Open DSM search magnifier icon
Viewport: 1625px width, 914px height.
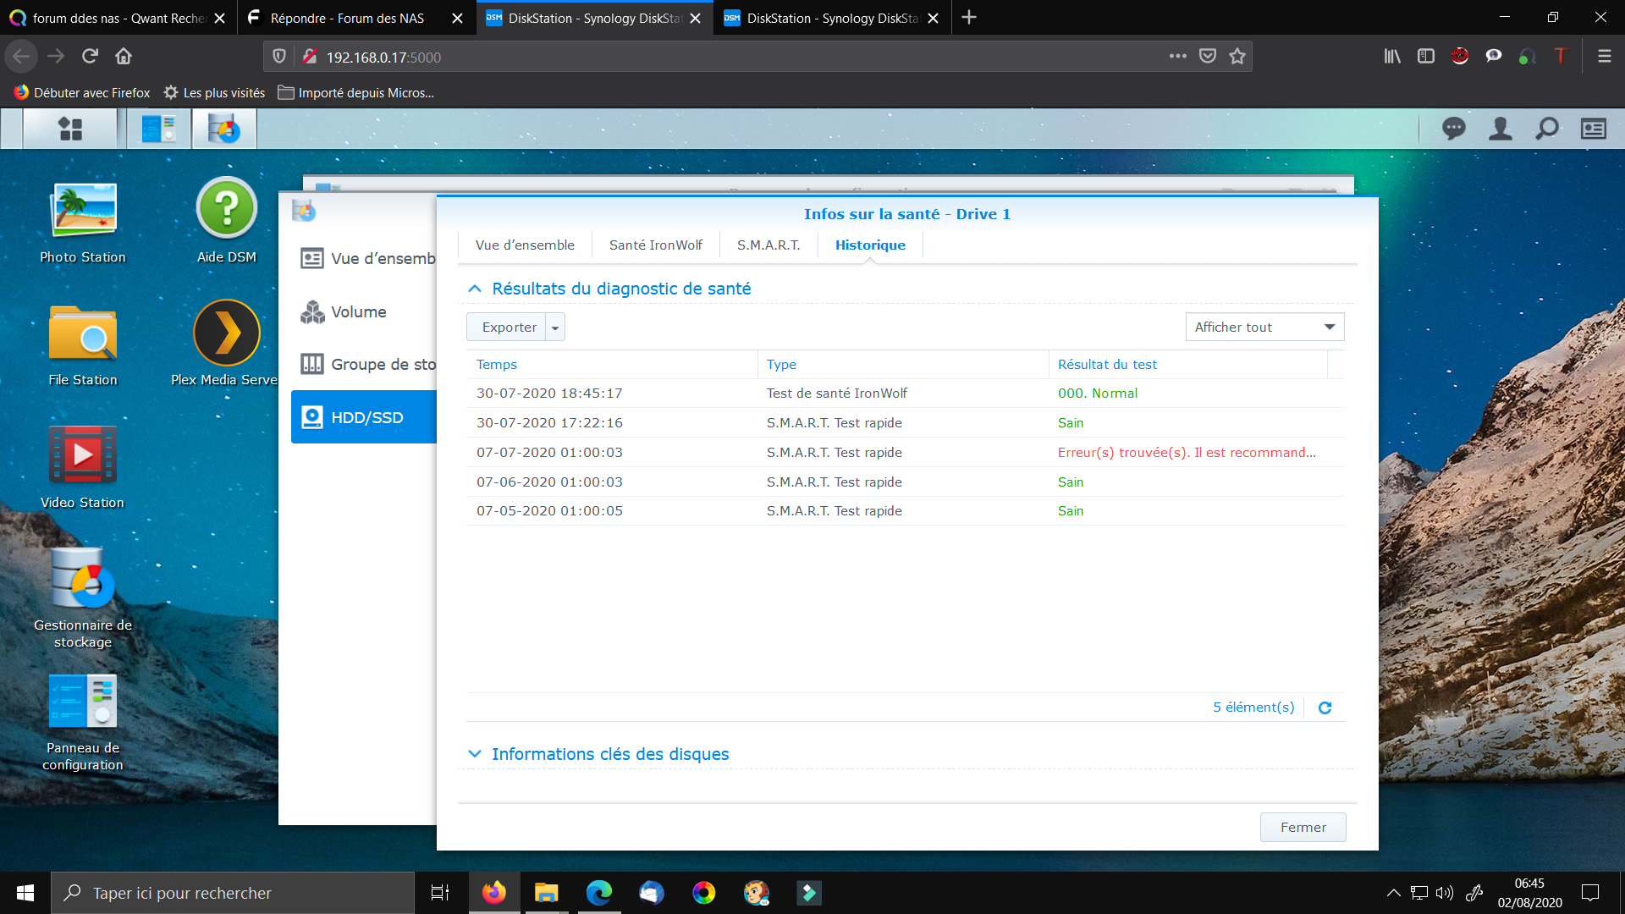coord(1546,129)
